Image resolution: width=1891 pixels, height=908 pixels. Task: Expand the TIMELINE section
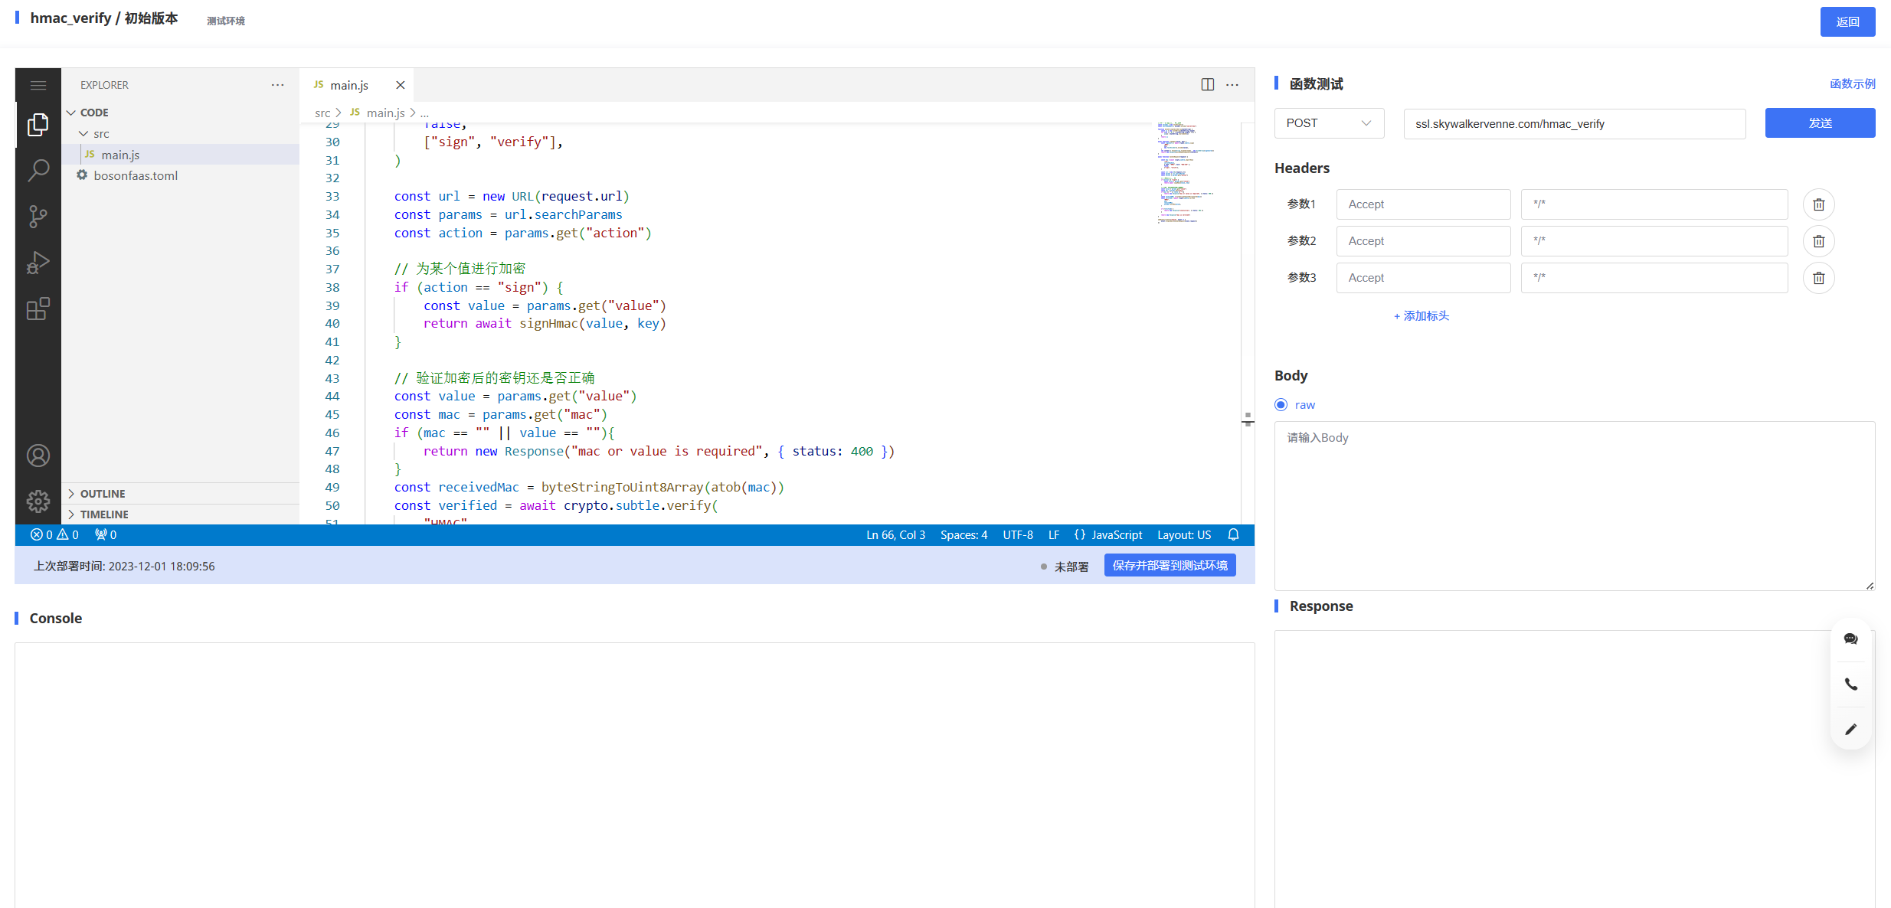point(104,514)
